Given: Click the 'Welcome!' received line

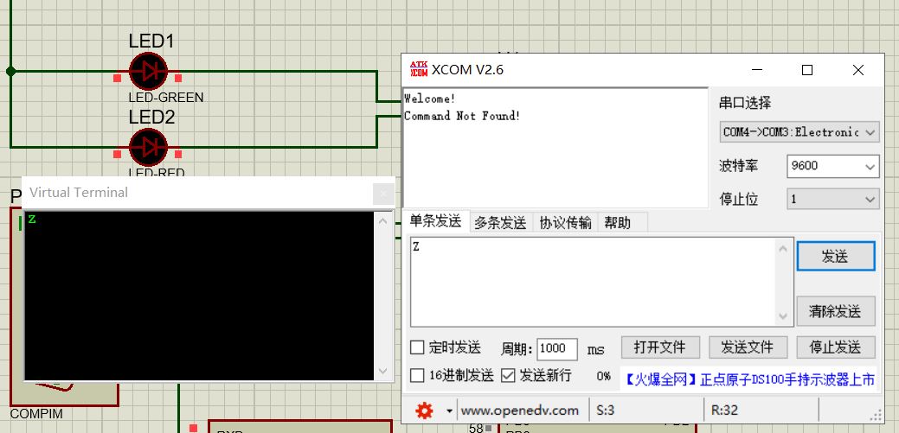Looking at the screenshot, I should [x=429, y=99].
